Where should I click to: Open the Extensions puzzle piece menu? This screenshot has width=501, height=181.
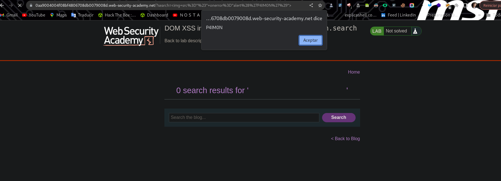tap(457, 5)
